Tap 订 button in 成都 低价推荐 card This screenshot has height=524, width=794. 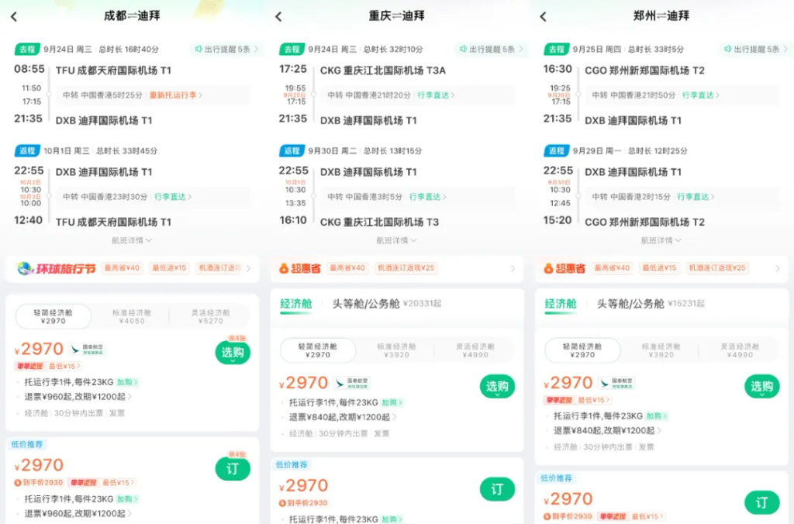[x=233, y=469]
